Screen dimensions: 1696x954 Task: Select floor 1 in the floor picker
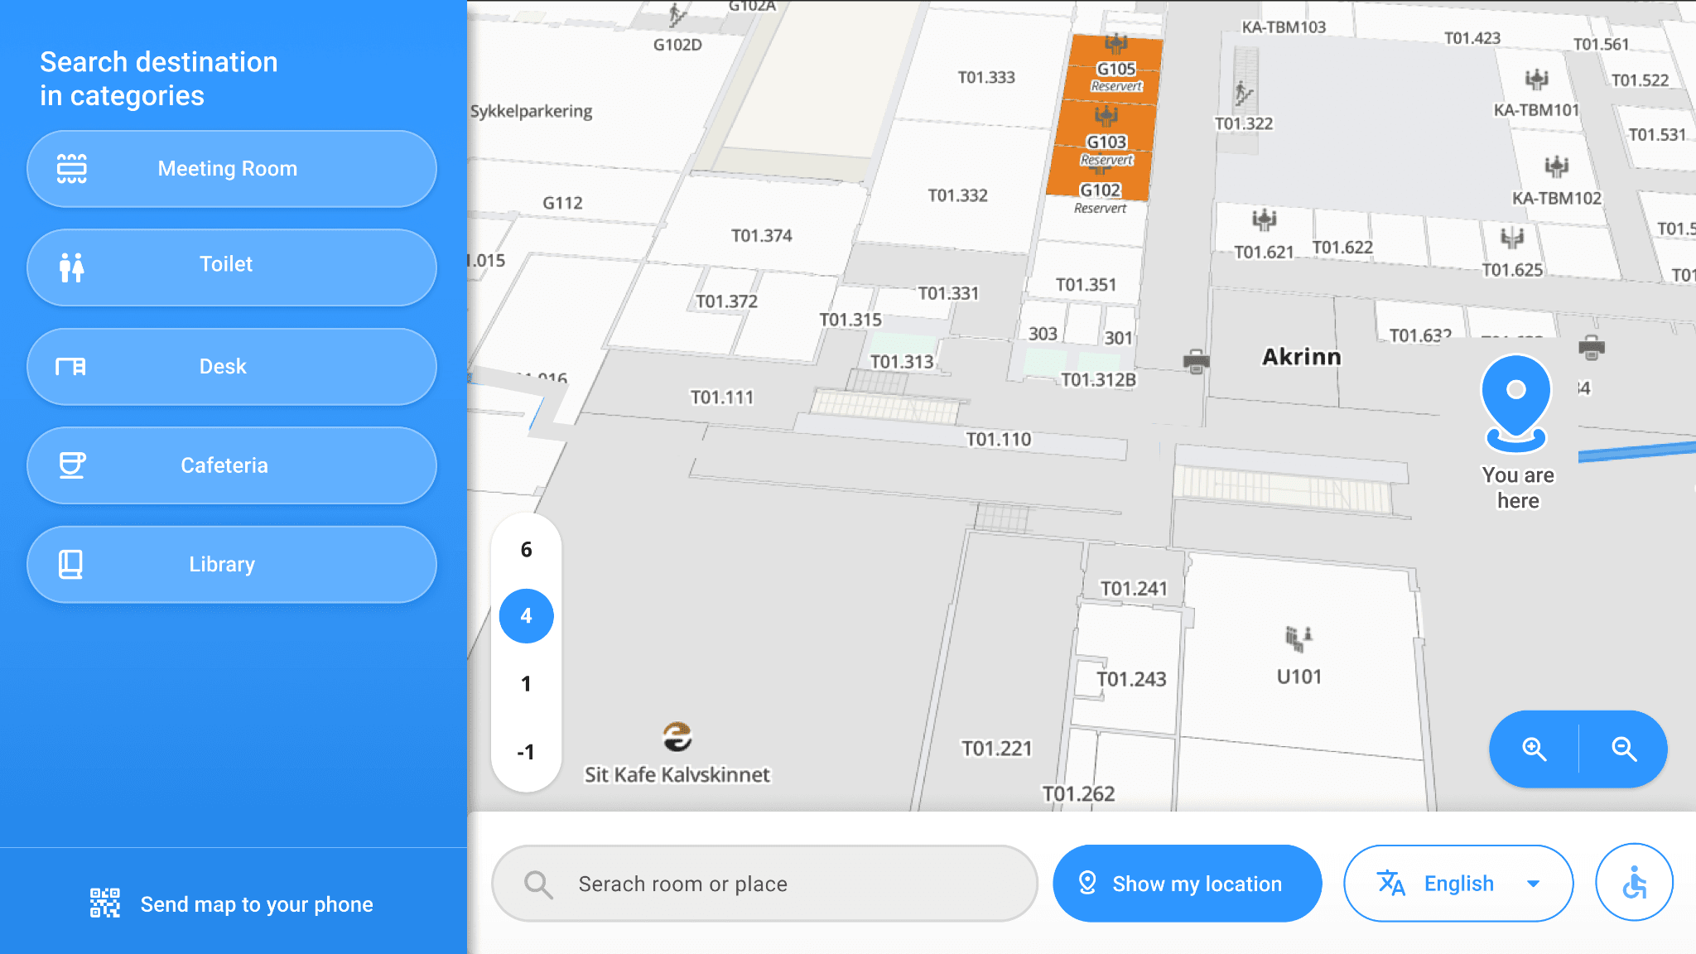tap(525, 683)
